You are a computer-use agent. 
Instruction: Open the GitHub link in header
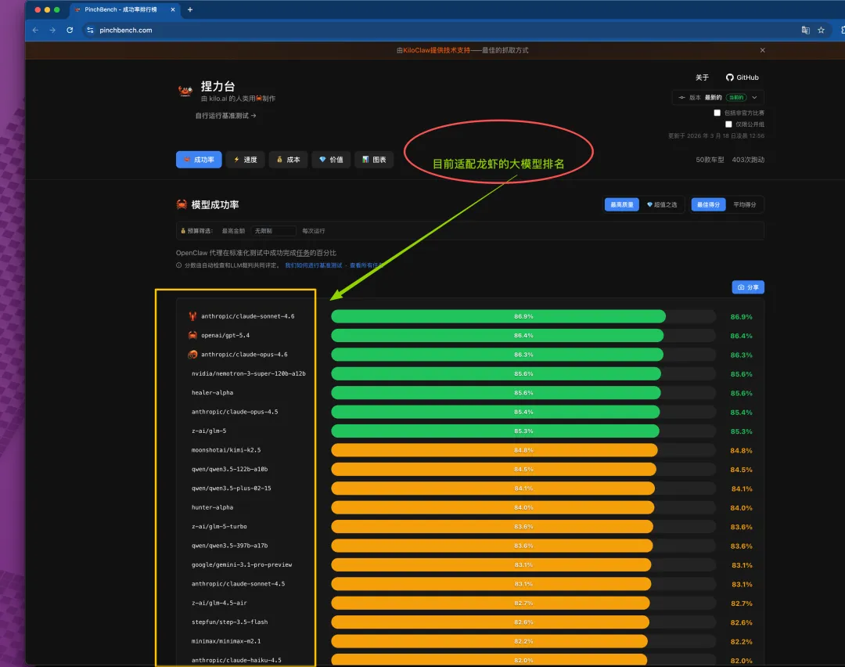click(742, 78)
